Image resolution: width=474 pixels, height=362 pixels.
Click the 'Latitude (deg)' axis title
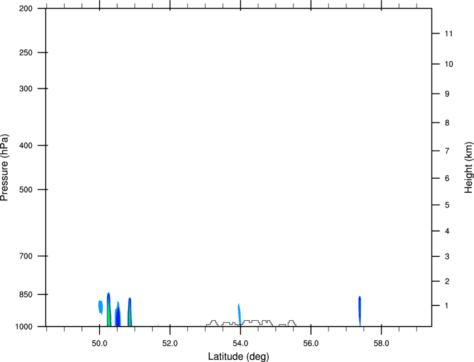[x=238, y=356]
